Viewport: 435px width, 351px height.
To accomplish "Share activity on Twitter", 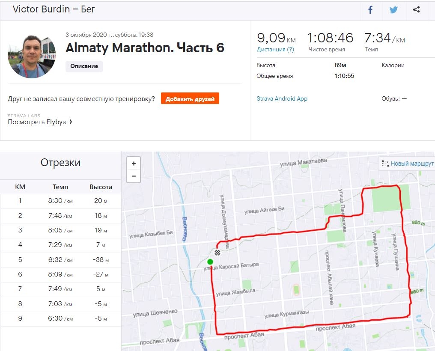I will tap(393, 10).
